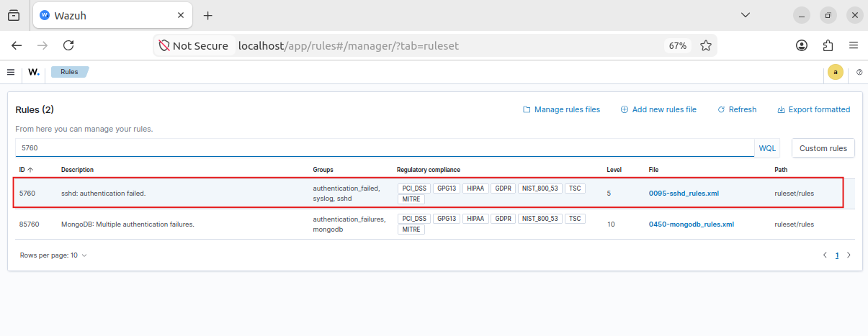Screen dimensions: 868x336
Task: Open the 0450-mongodb_rules.xml file link
Action: click(692, 224)
